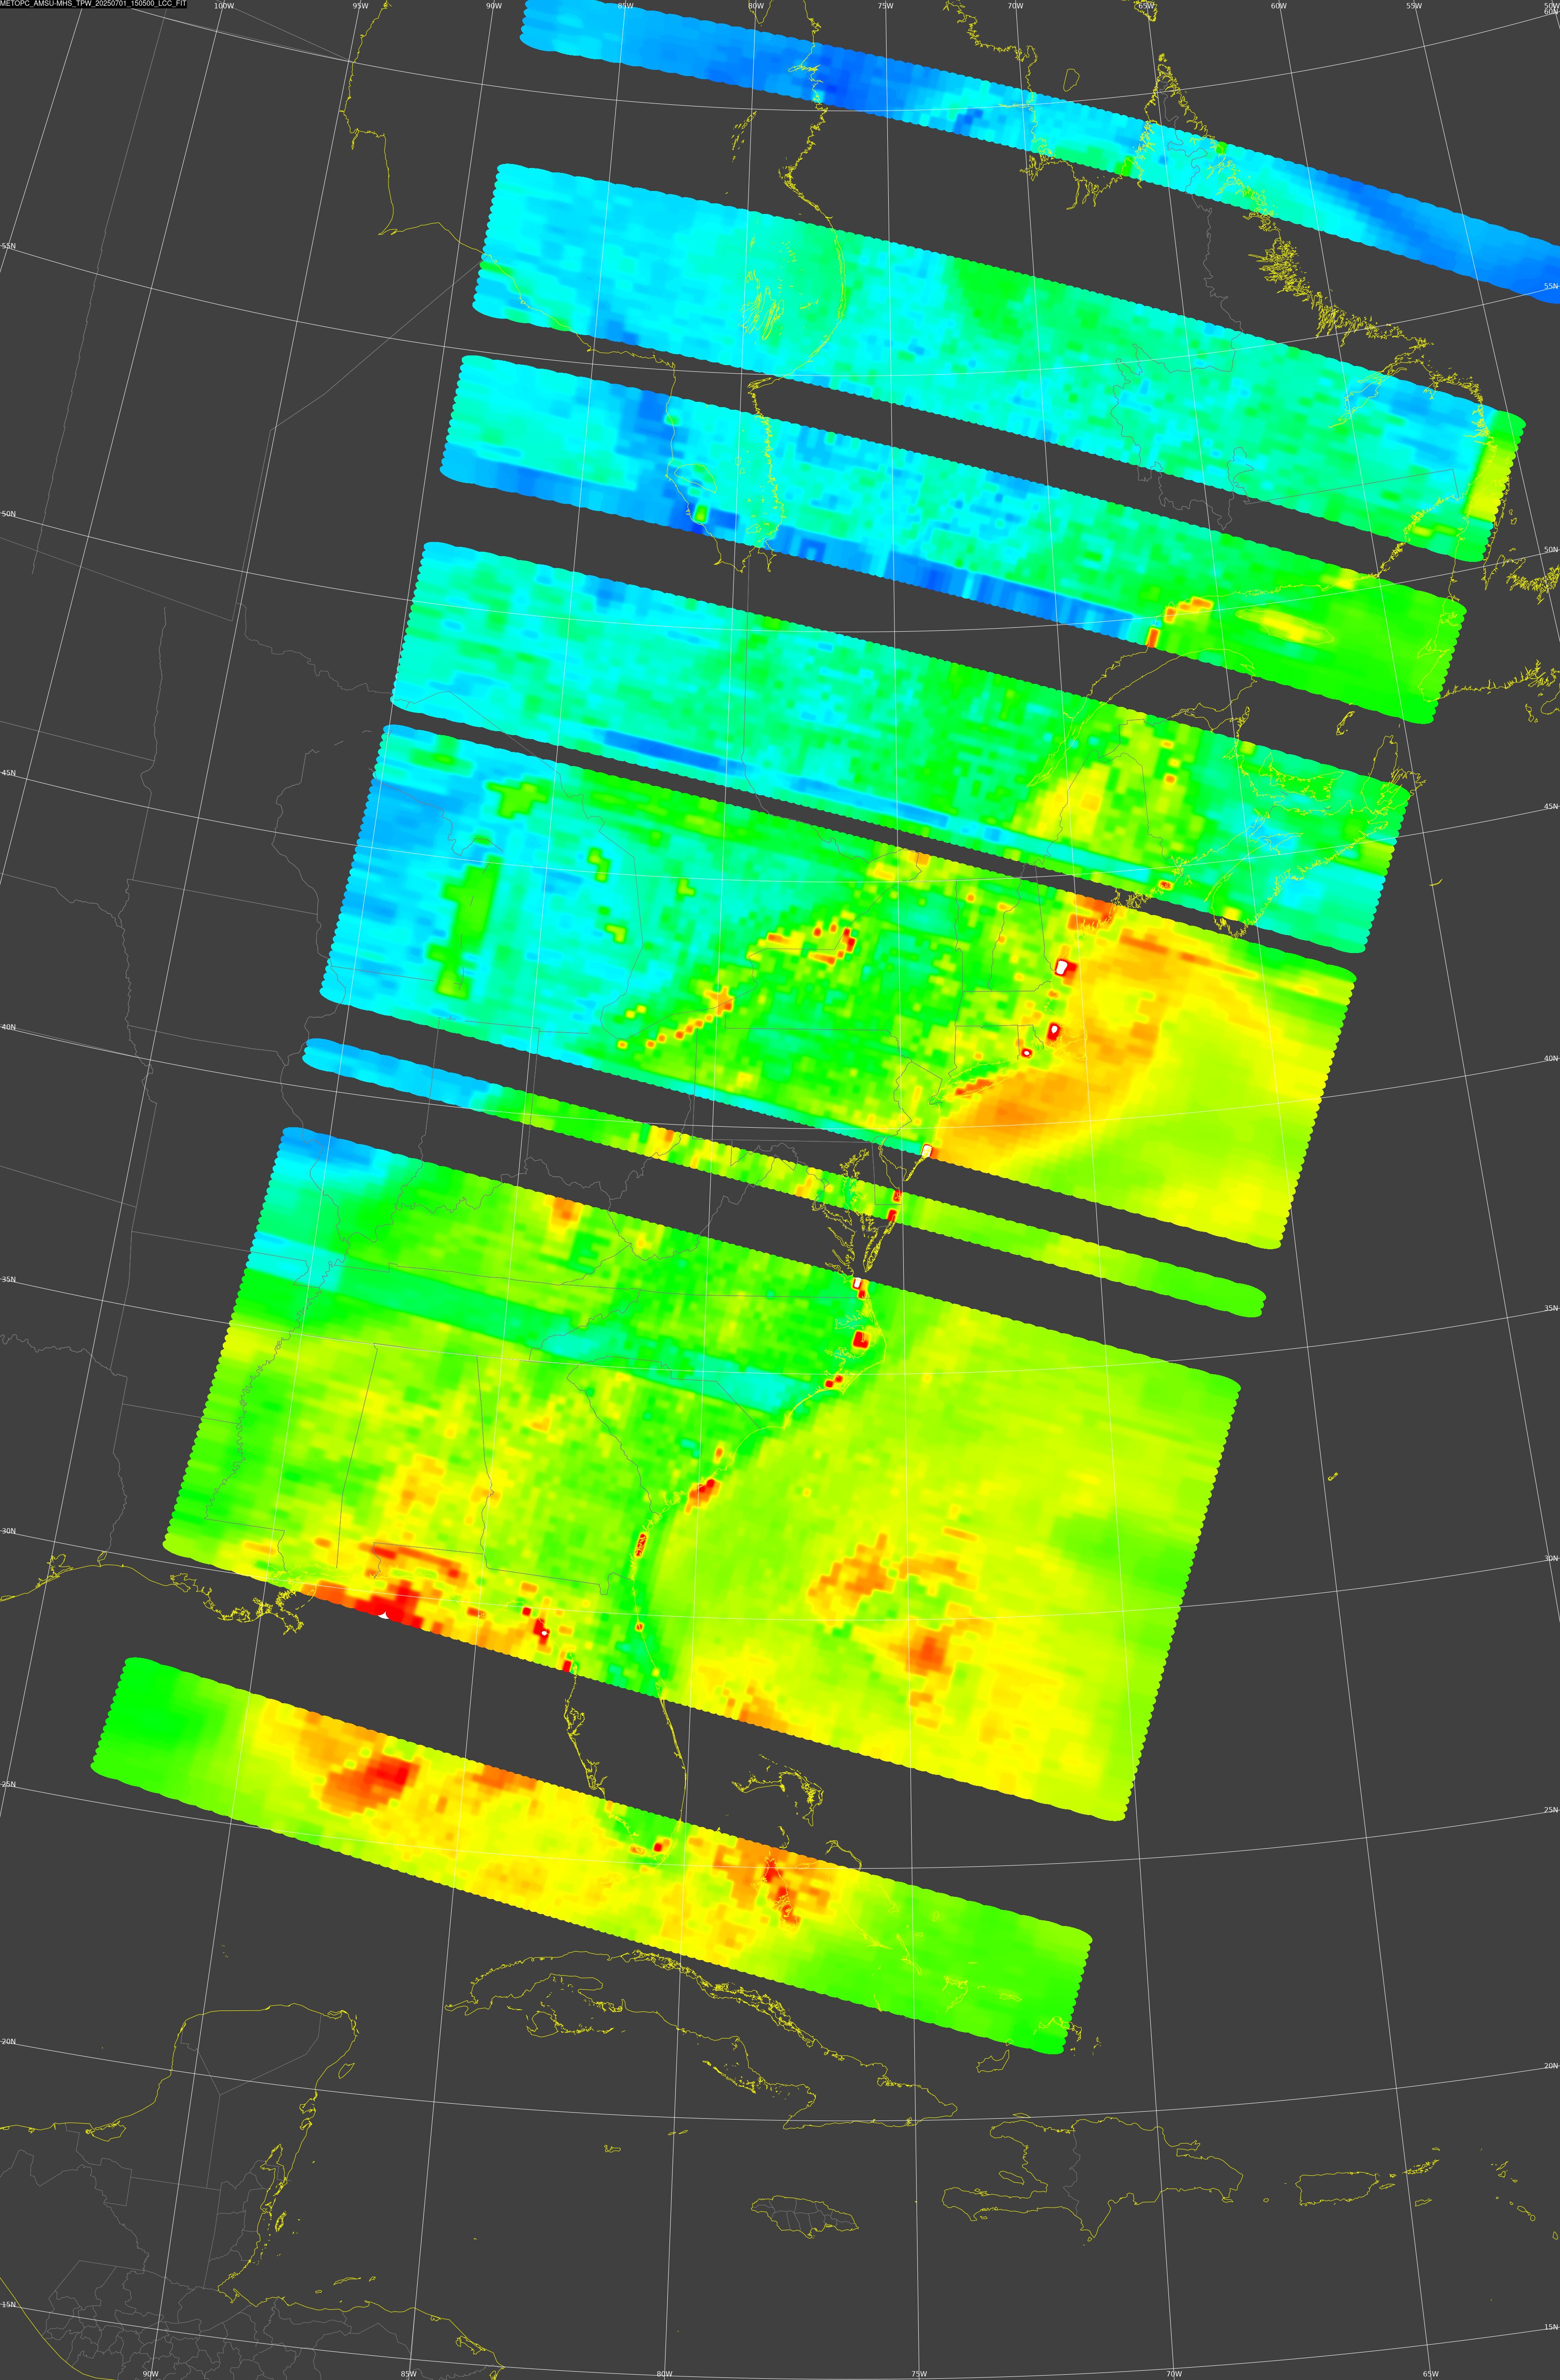Viewport: 1560px width, 2380px height.
Task: Click the 95W longitude label
Action: pos(360,6)
